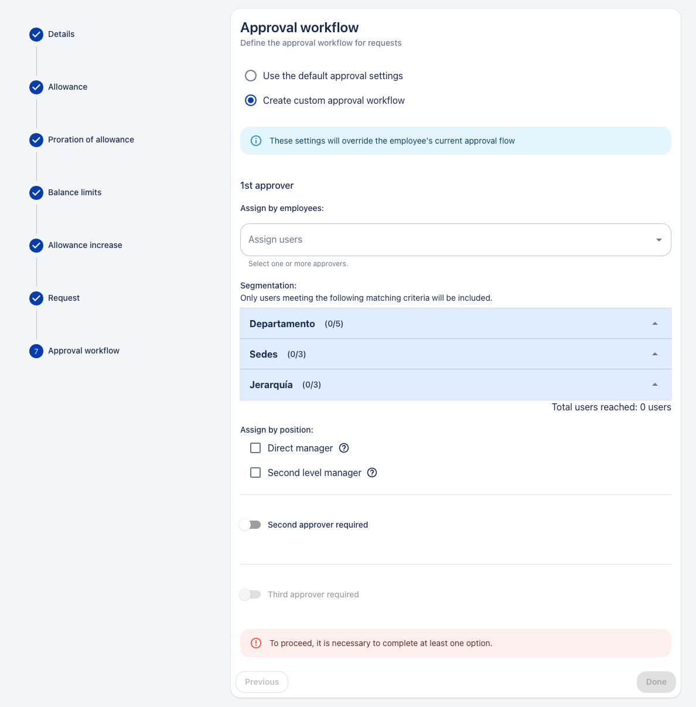Click the Previous button
The image size is (696, 707).
(x=262, y=682)
